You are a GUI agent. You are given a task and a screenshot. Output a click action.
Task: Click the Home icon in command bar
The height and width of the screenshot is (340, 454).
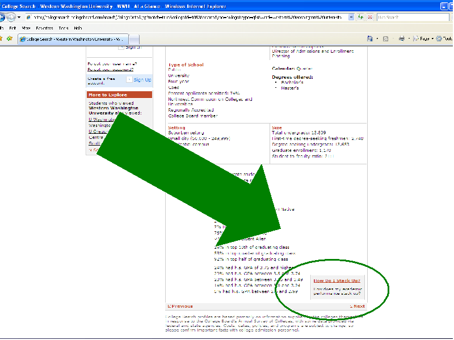point(370,39)
